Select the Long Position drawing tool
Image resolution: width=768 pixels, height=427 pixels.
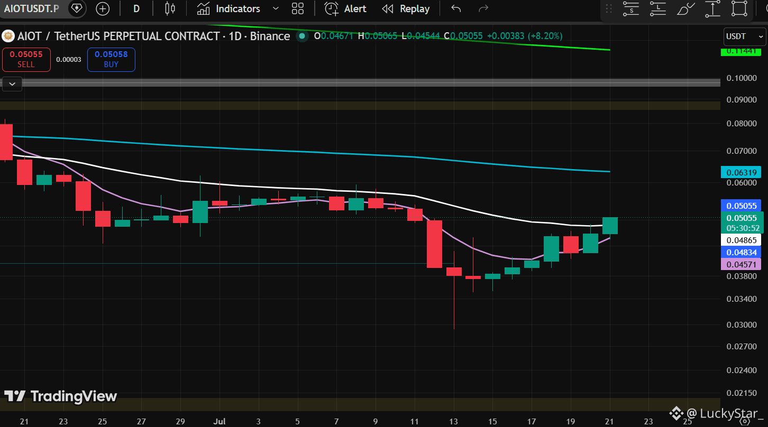[x=658, y=8]
